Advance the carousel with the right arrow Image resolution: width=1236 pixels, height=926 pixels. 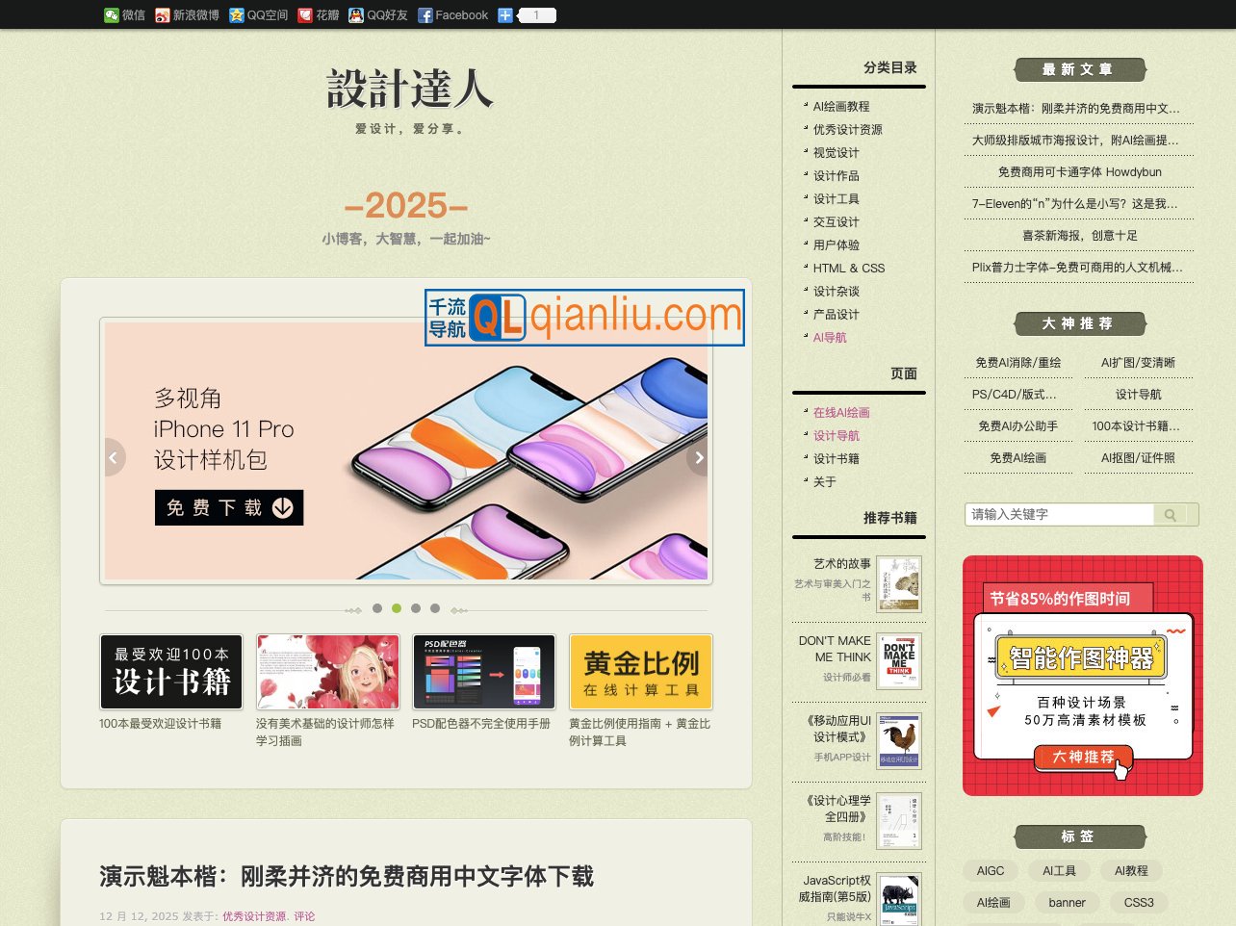(698, 457)
